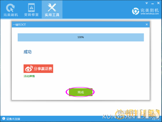Click the 成功 result message
Image resolution: width=162 pixels, height=122 pixels.
(27, 52)
